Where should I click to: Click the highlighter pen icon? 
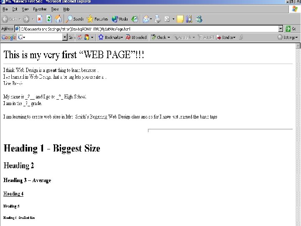241,37
